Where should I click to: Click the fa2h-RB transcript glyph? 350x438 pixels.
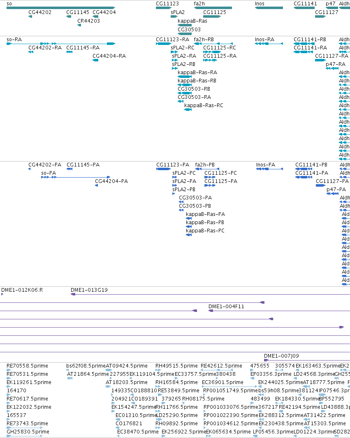click(213, 44)
